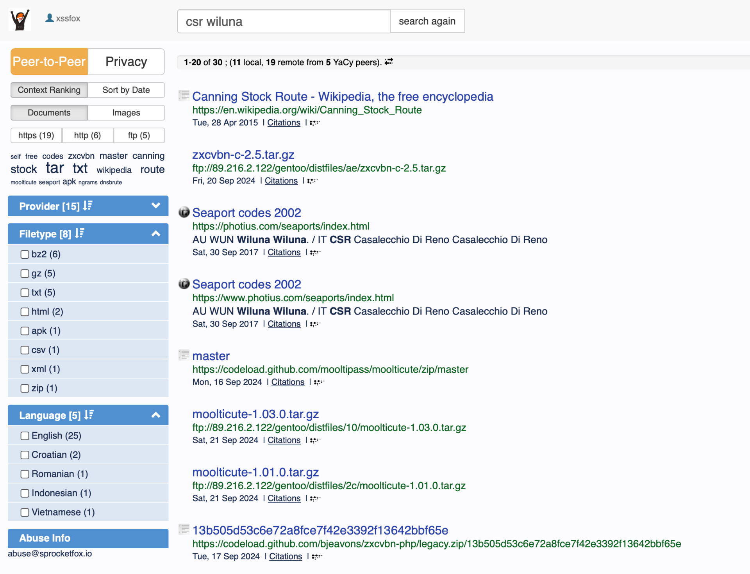Switch to Images results view
Screen dimensions: 750x574
126,112
